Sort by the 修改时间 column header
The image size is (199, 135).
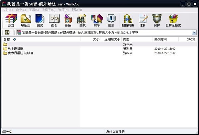point(166,39)
